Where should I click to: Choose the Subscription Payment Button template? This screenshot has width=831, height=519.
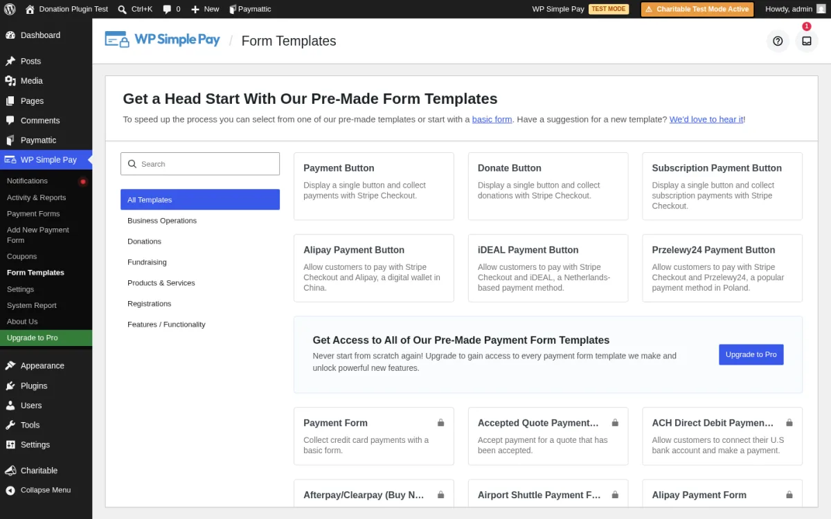pyautogui.click(x=722, y=186)
